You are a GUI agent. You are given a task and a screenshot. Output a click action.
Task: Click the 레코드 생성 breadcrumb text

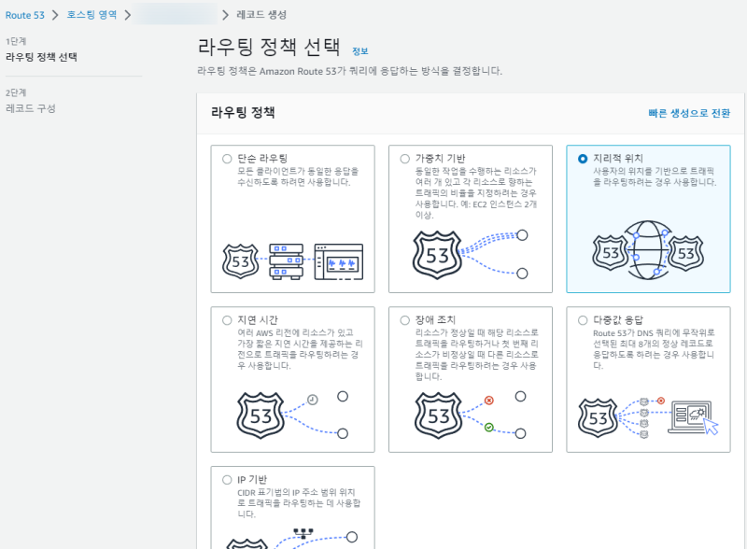click(261, 15)
